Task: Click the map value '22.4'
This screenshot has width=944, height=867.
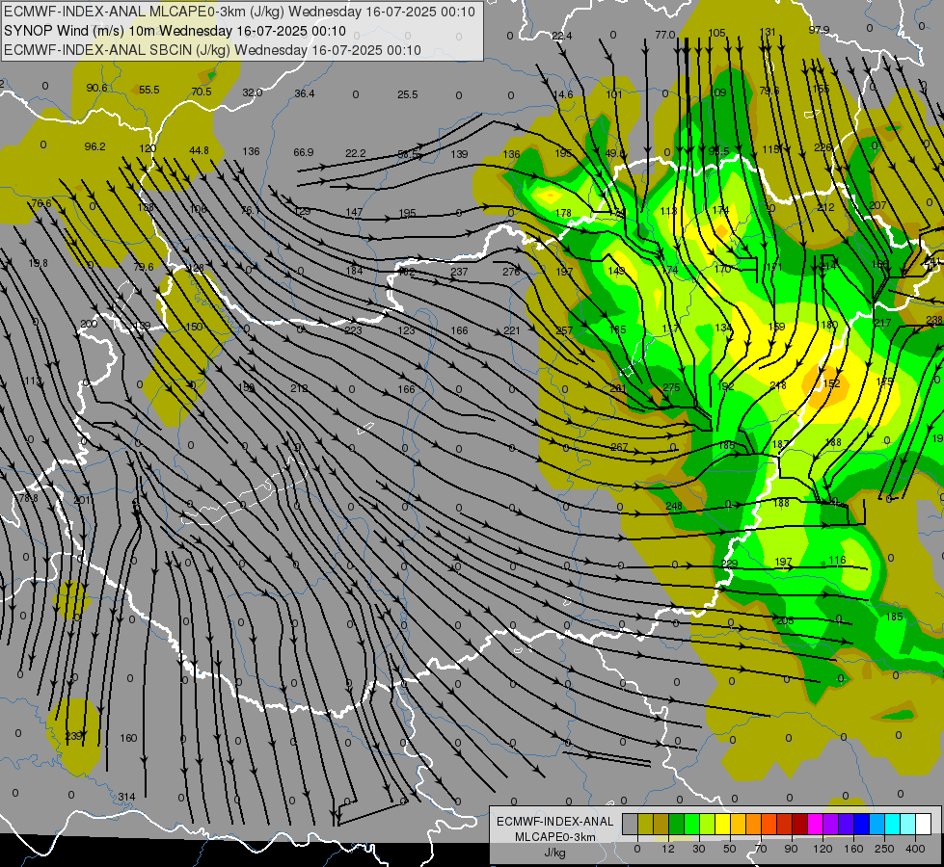Action: pyautogui.click(x=562, y=36)
